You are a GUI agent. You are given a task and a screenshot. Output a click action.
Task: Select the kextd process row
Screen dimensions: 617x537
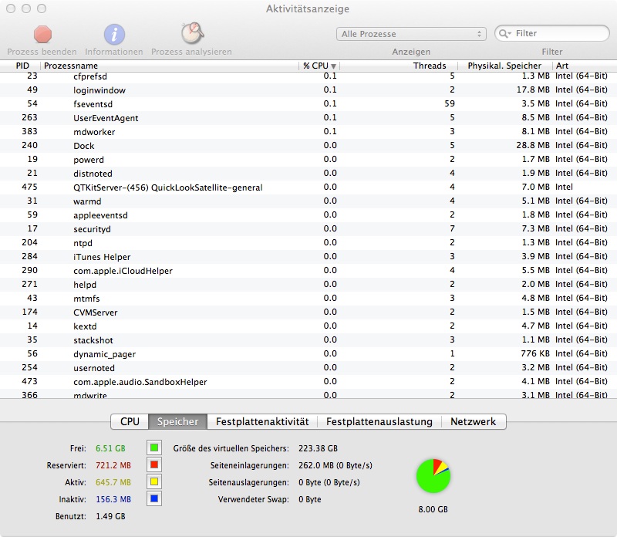[308, 326]
